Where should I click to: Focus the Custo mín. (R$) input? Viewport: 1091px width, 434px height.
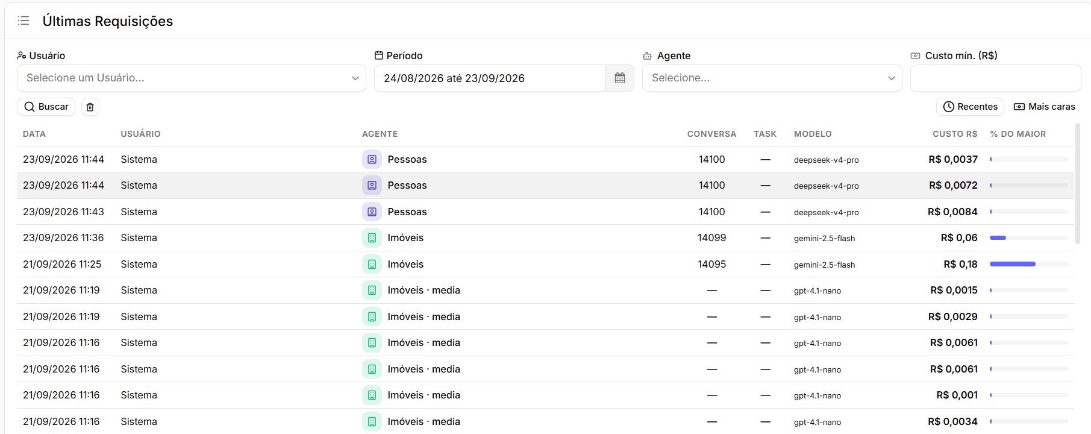(x=995, y=78)
